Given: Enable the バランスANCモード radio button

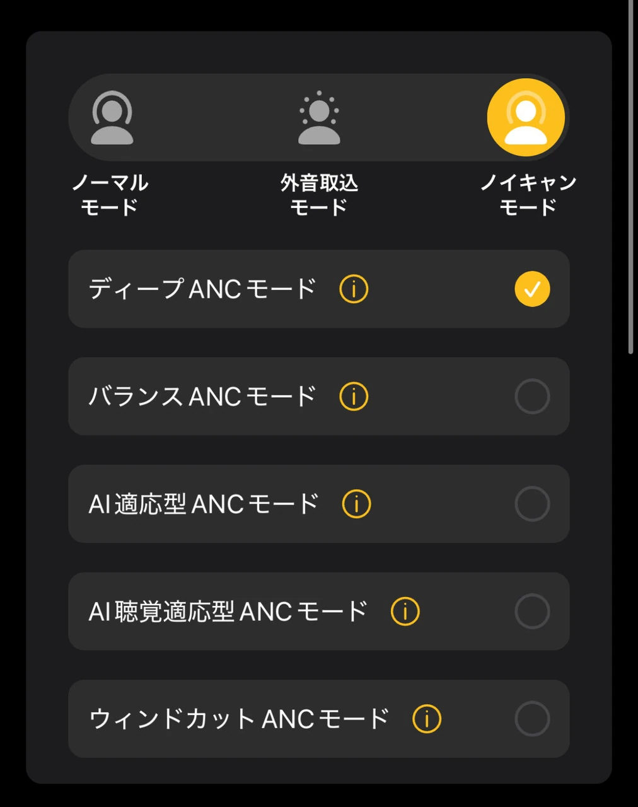Looking at the screenshot, I should pyautogui.click(x=532, y=397).
